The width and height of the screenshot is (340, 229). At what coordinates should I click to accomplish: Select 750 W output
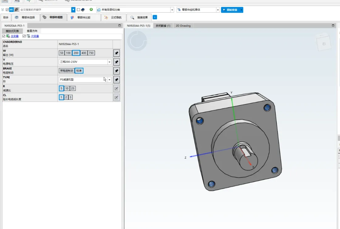(91, 53)
